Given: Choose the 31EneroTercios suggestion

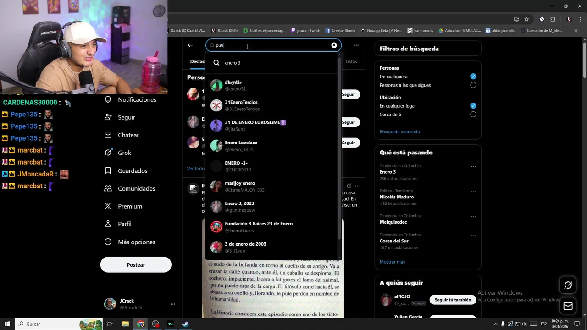Looking at the screenshot, I should (x=271, y=105).
